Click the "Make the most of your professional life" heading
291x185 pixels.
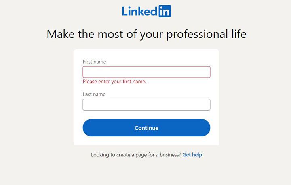click(x=146, y=34)
